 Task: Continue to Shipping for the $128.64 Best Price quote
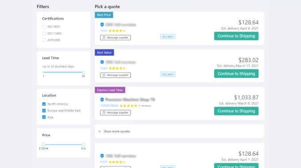tap(236, 36)
